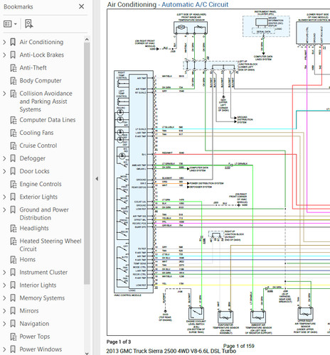Click the Horns bookmark icon
The width and height of the screenshot is (330, 355).
coord(14,260)
